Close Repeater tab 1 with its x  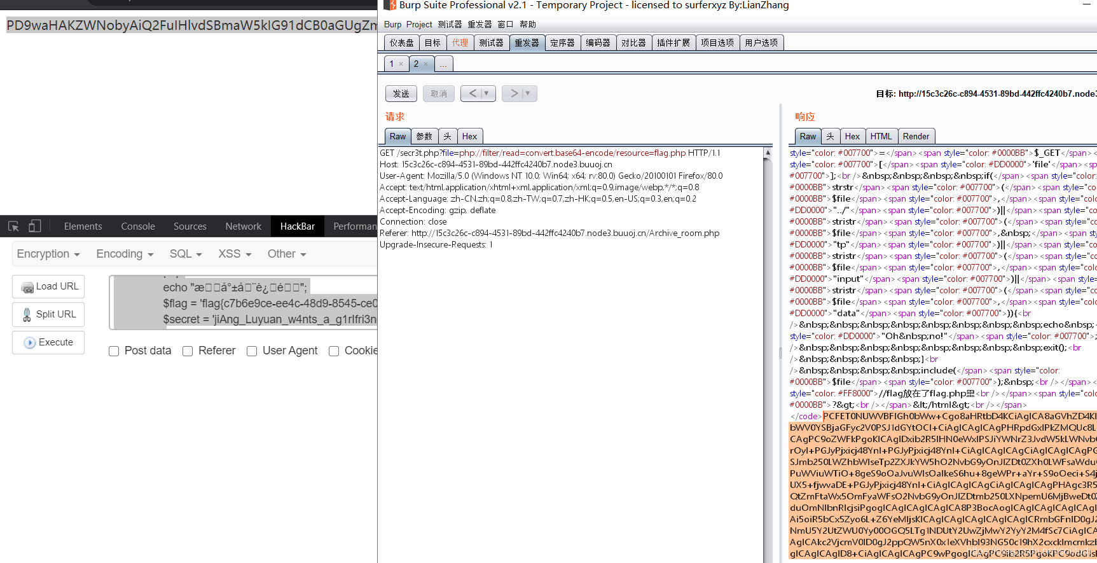tap(401, 64)
